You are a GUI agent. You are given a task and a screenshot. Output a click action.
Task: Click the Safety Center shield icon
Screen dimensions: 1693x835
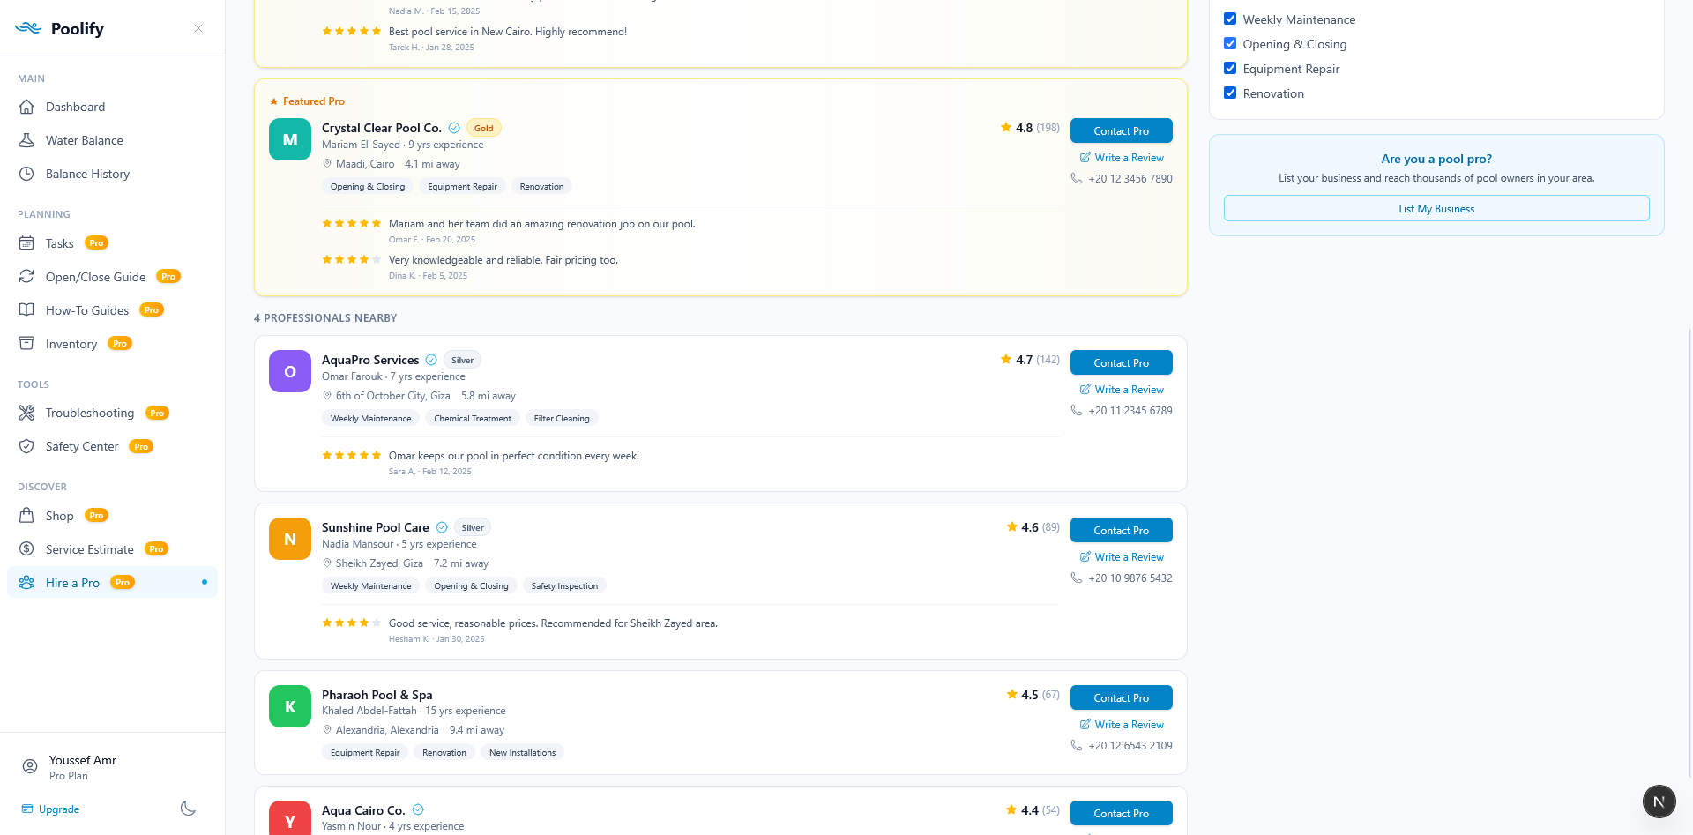tap(26, 446)
